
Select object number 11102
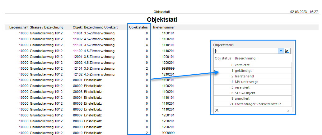(x=78, y=51)
